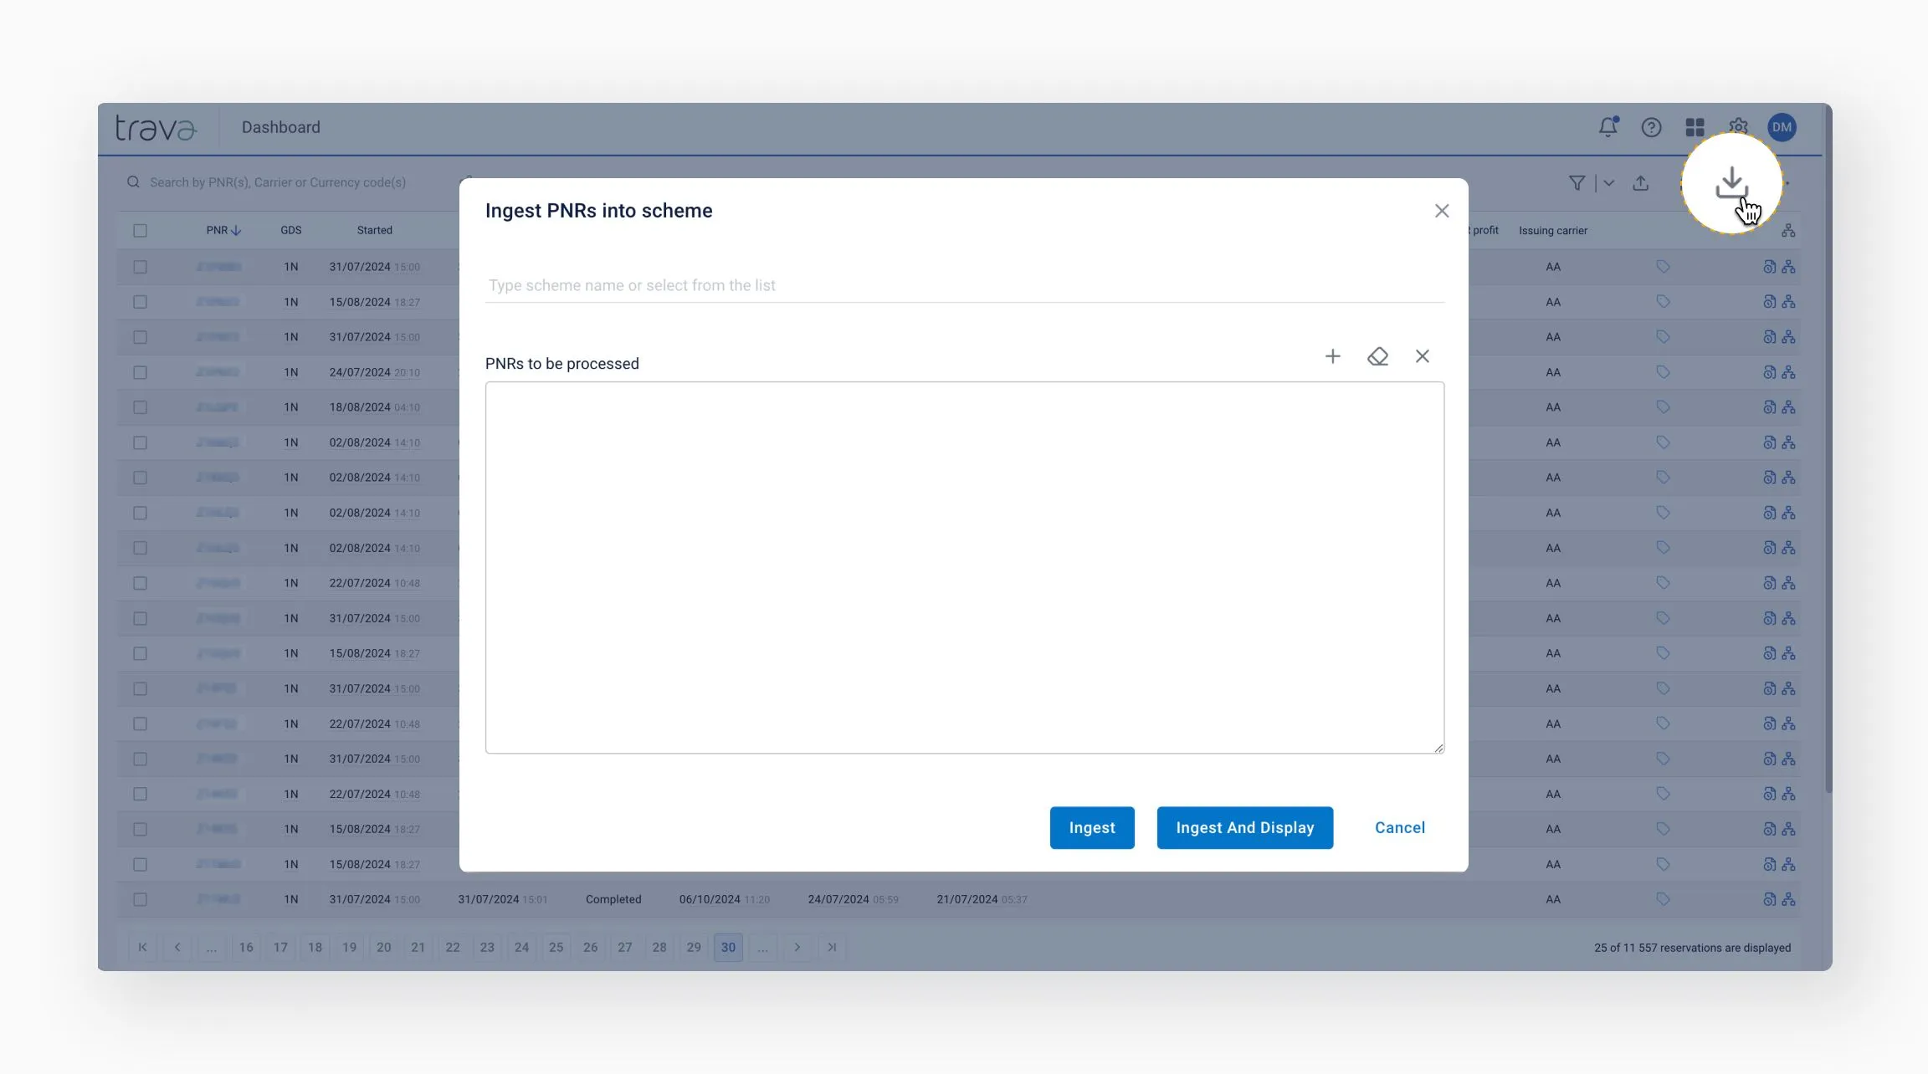Toggle the select-all checkbox in header
Viewport: 1928px width, 1074px height.
(140, 230)
